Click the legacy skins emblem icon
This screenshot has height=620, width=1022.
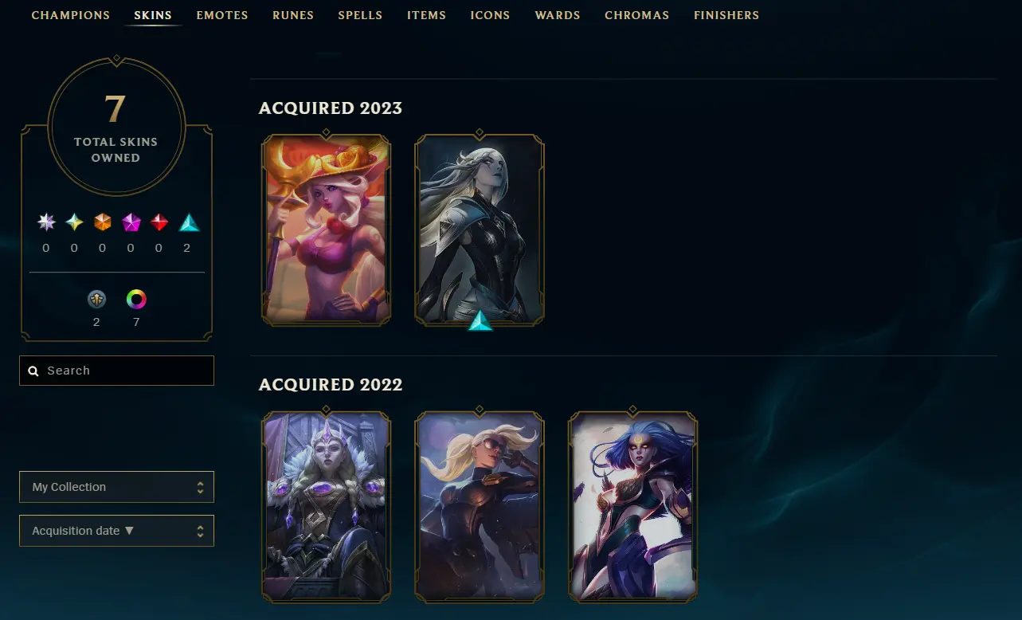click(96, 300)
